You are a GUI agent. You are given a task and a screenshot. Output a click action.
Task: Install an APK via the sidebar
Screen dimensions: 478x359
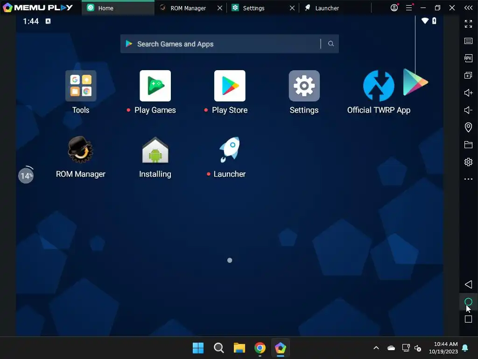(468, 58)
